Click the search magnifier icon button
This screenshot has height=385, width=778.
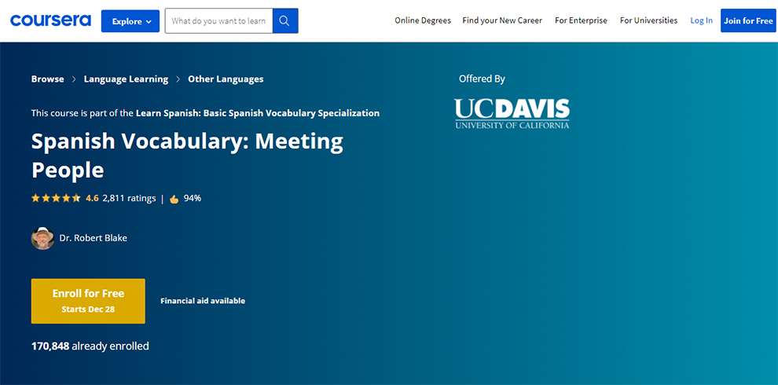(x=284, y=21)
